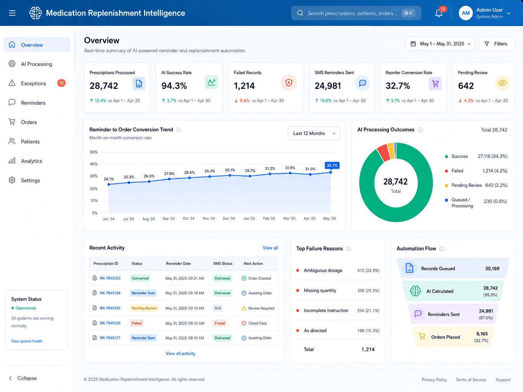Go to Overview in sidebar
523x392 pixels.
[37, 45]
